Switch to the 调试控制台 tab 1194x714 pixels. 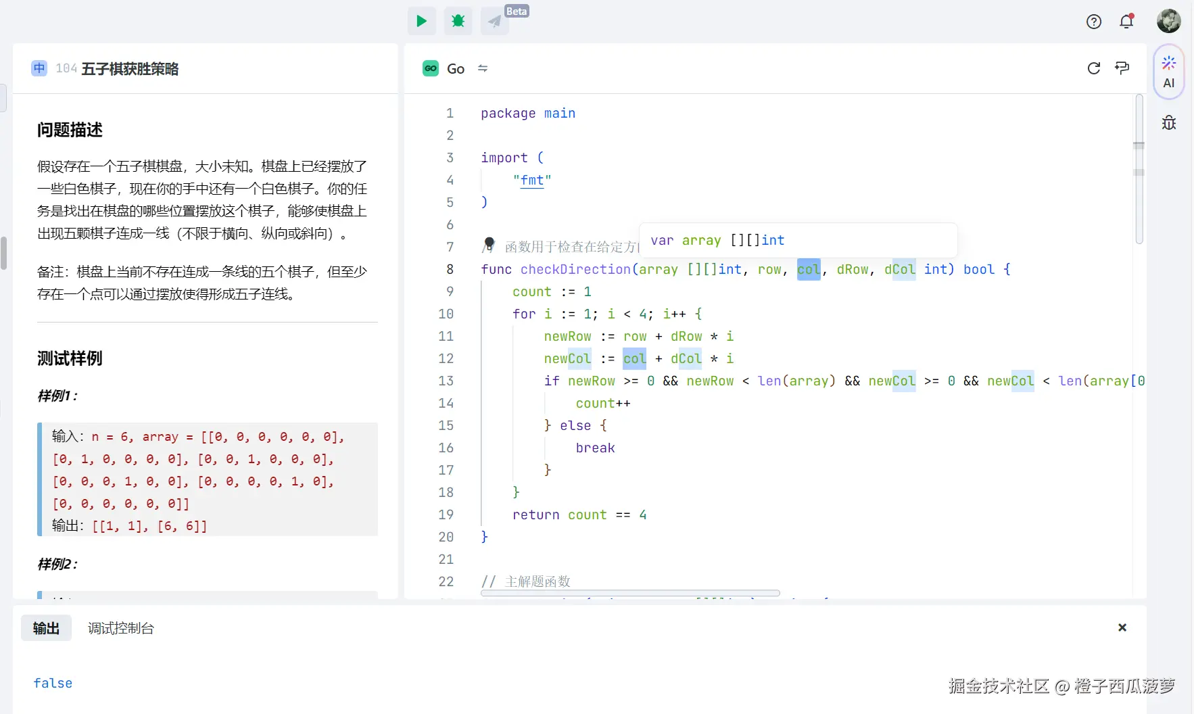[x=121, y=628]
